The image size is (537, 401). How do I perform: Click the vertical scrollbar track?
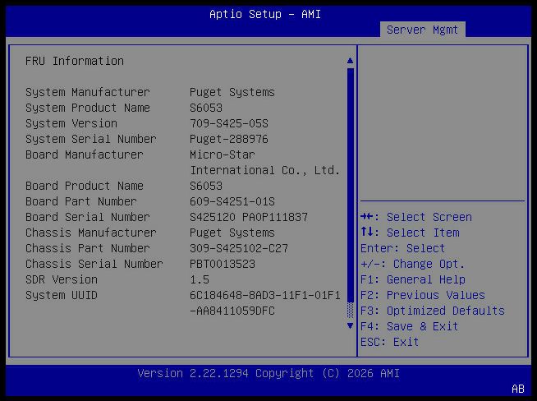(x=350, y=193)
